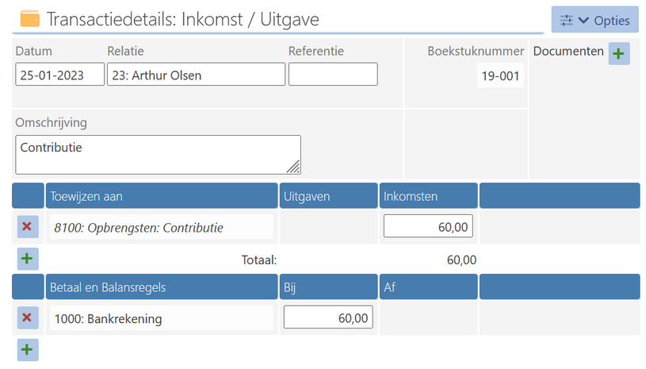
Task: Click the Inkomsten amount field 60,00
Action: 428,227
